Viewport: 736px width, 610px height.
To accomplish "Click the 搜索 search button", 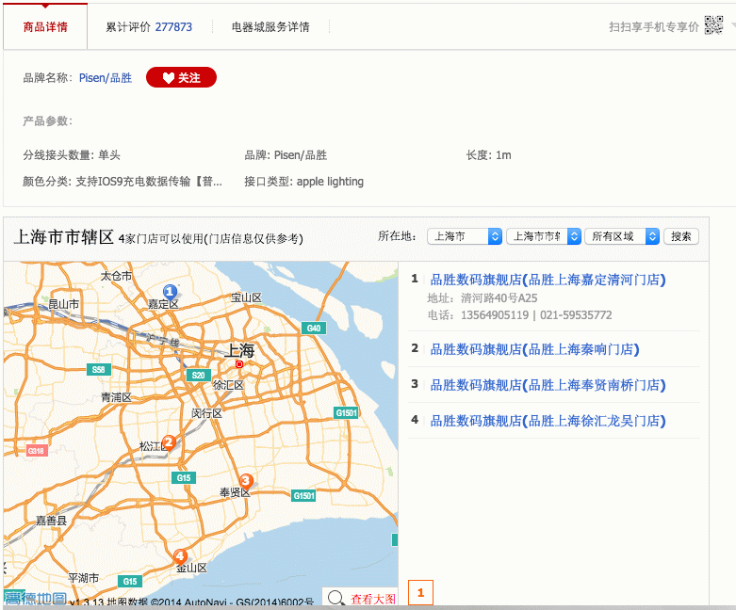I will 681,236.
